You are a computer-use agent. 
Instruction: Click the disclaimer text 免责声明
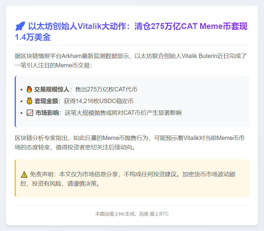coord(42,174)
